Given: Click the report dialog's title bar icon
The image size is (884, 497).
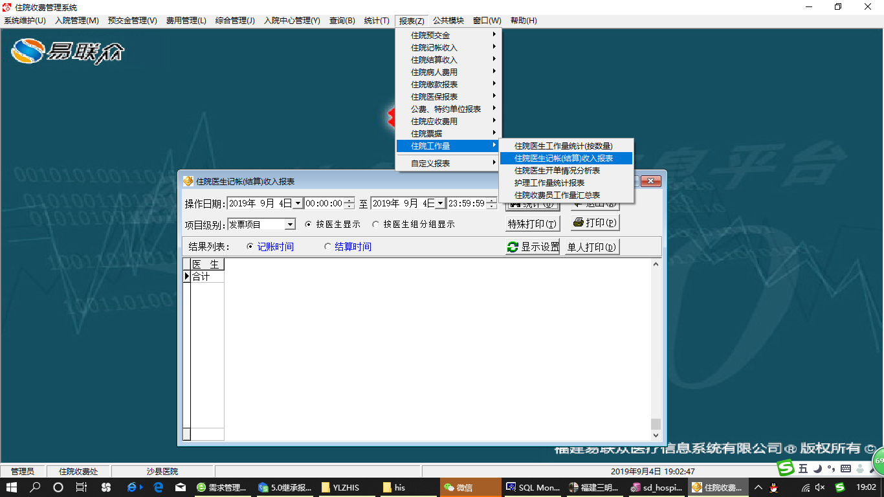Looking at the screenshot, I should tap(188, 181).
